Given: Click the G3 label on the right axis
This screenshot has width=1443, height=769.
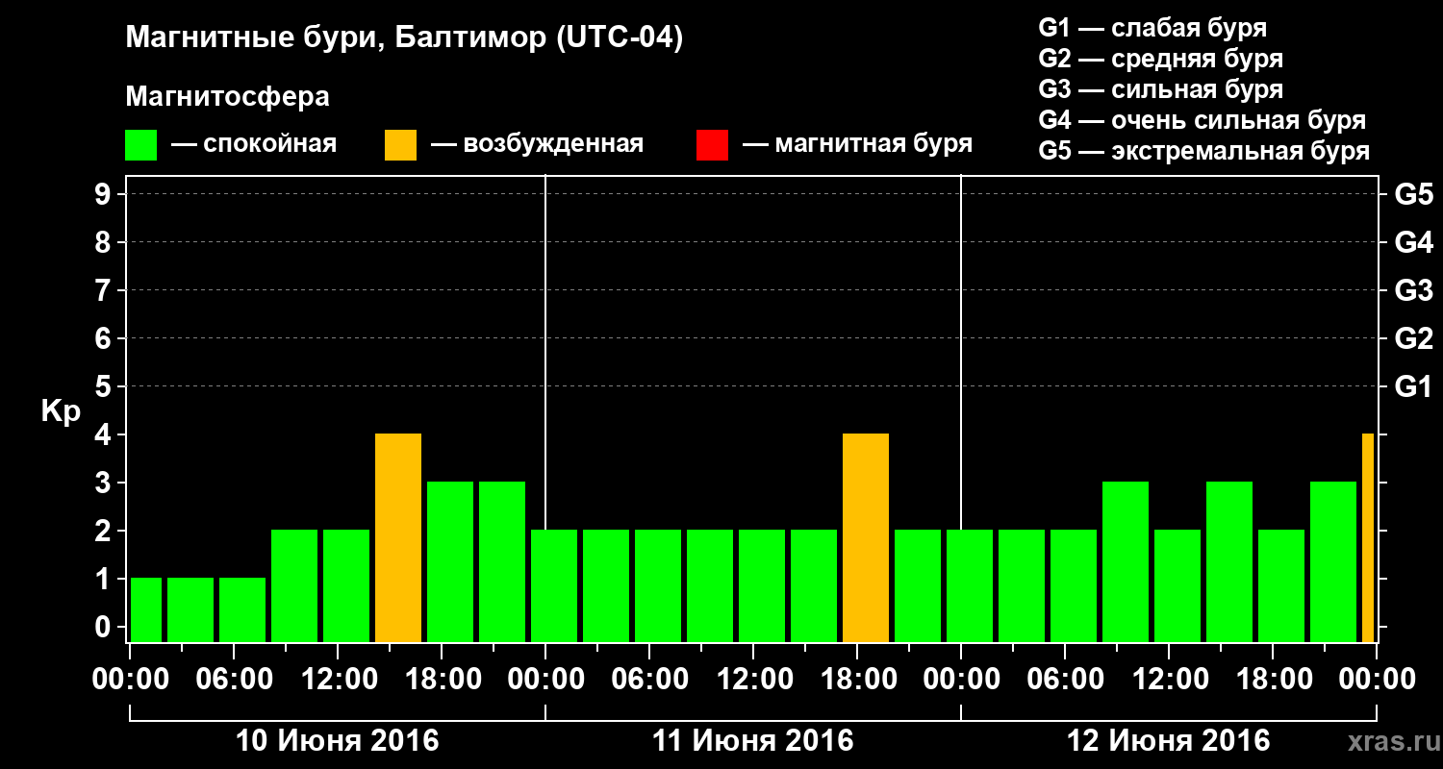Looking at the screenshot, I should (x=1413, y=290).
